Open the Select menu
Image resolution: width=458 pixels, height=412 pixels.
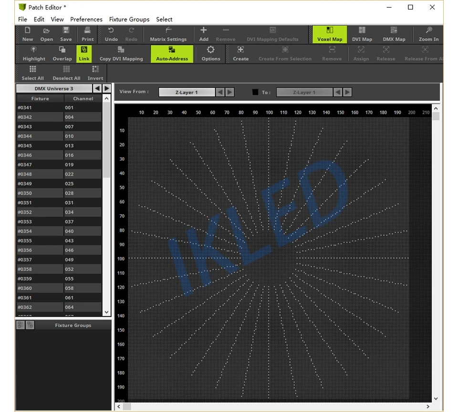164,19
